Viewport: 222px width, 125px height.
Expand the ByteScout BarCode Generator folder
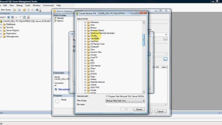click(85, 33)
